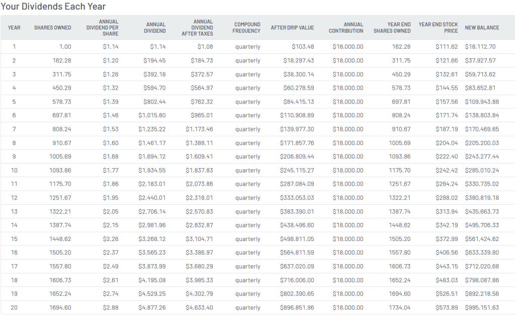This screenshot has width=515, height=315.
Task: Select stock price $187.19
Action: click(x=447, y=129)
